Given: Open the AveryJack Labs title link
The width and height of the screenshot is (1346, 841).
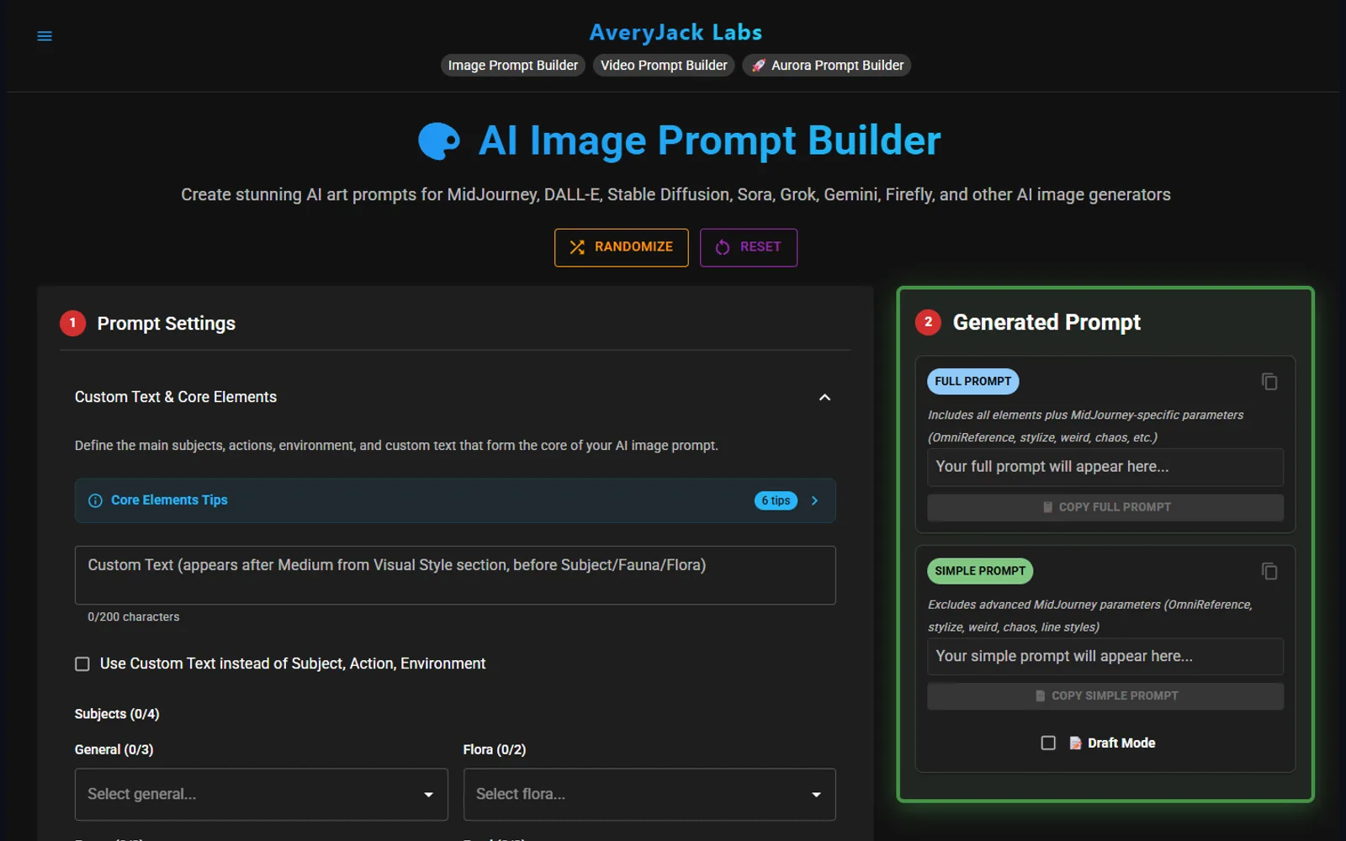Looking at the screenshot, I should point(676,33).
